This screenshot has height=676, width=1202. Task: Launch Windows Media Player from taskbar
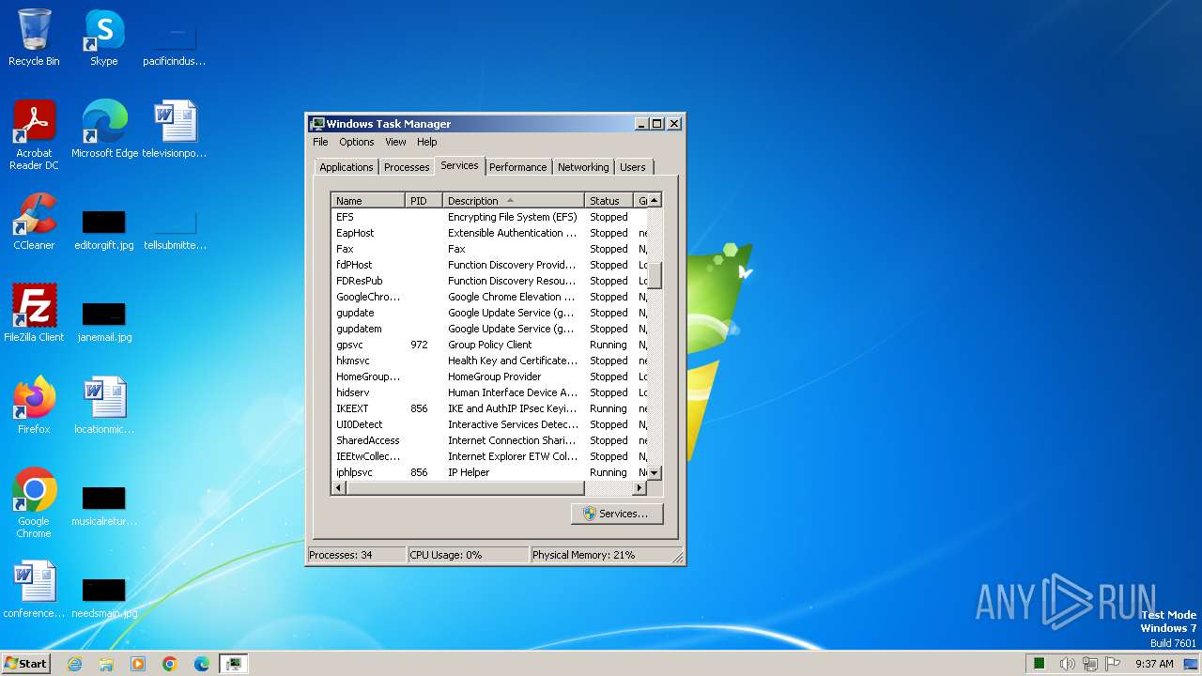pyautogui.click(x=138, y=664)
